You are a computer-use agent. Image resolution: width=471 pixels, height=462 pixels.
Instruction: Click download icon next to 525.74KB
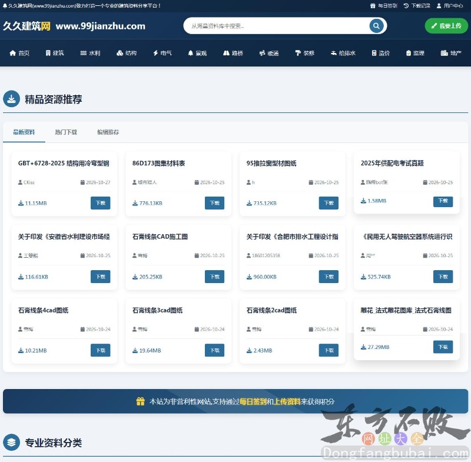pyautogui.click(x=363, y=277)
